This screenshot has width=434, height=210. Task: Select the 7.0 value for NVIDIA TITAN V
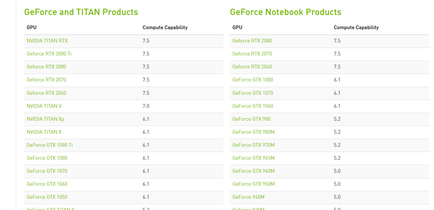coord(146,106)
